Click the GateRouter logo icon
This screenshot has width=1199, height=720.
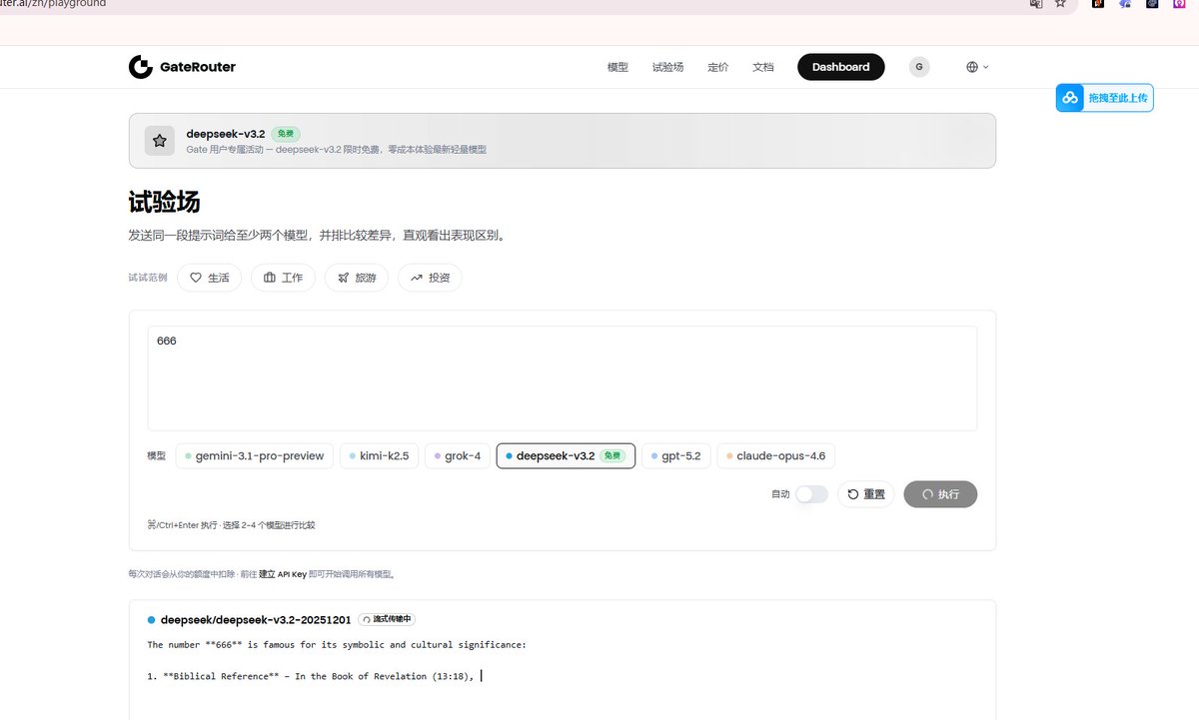coord(141,67)
